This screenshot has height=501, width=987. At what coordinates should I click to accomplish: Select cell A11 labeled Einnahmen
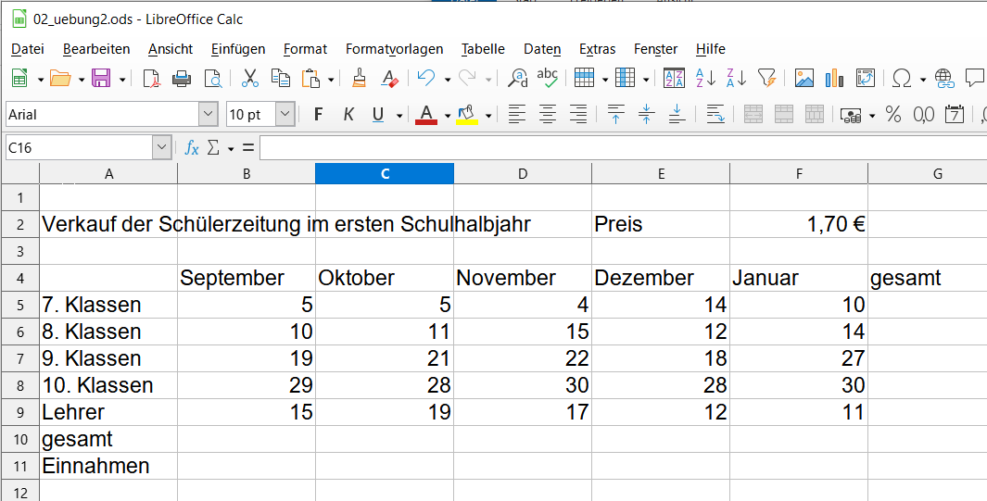click(x=108, y=466)
